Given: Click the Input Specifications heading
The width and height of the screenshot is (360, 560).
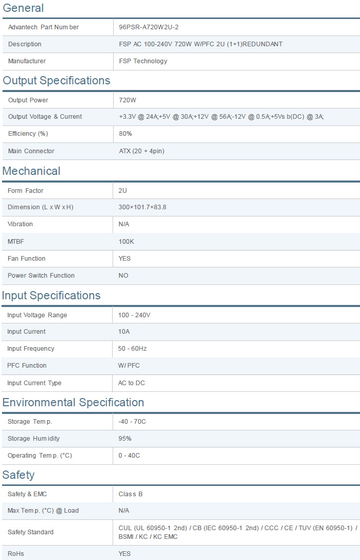Looking at the screenshot, I should 51,296.
